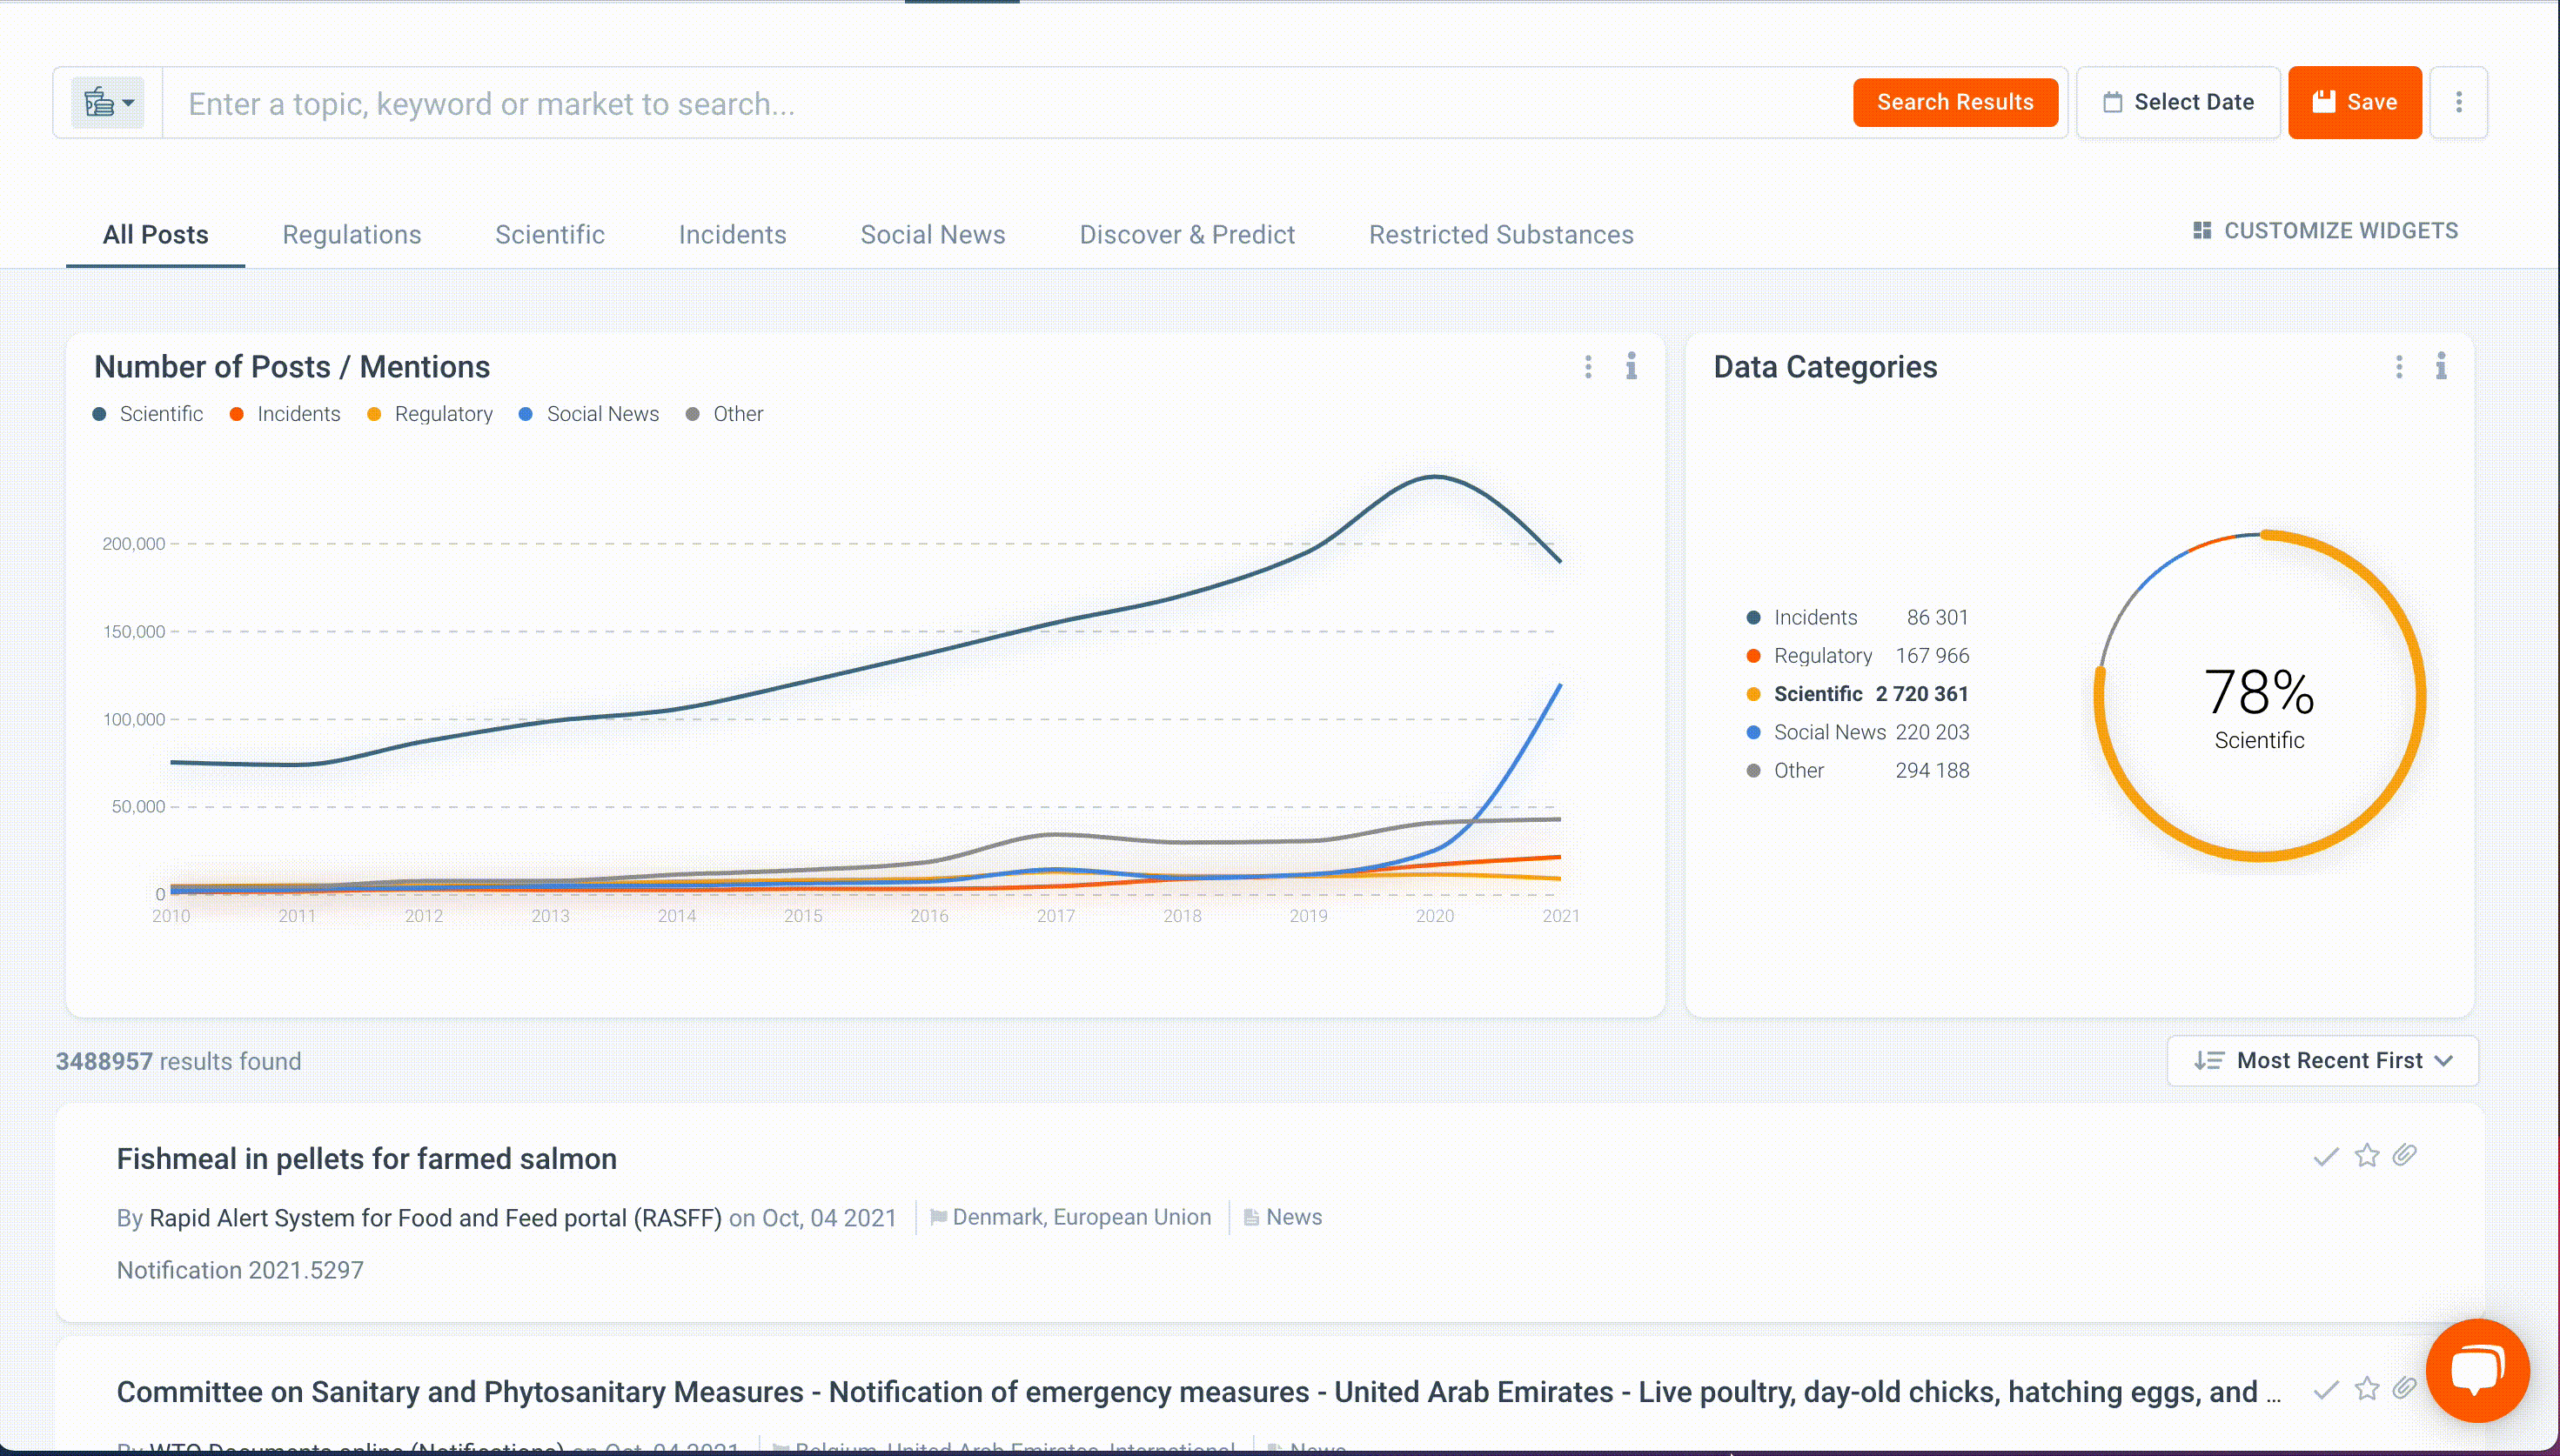Click the attachment icon on Fishmeal post
Screen dimensions: 2560x1456
pyautogui.click(x=2404, y=1156)
